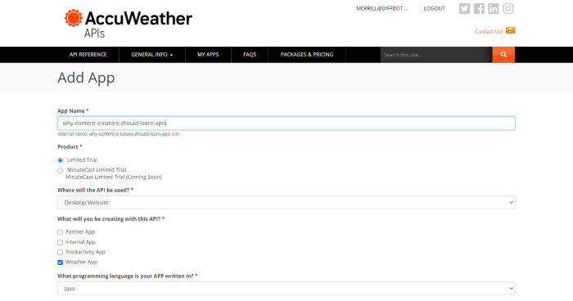Check the Productivity App checkbox
This screenshot has width=573, height=301.
coord(61,253)
